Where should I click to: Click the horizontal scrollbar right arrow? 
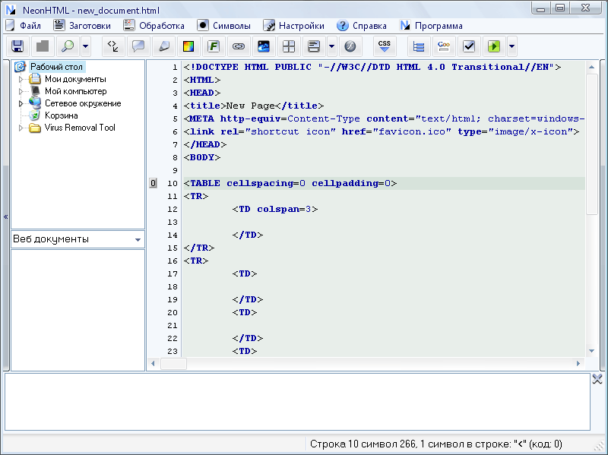click(578, 364)
